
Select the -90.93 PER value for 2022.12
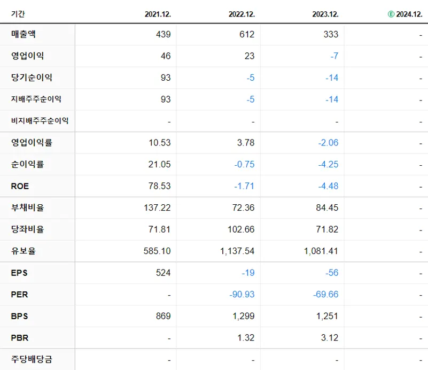pos(240,294)
